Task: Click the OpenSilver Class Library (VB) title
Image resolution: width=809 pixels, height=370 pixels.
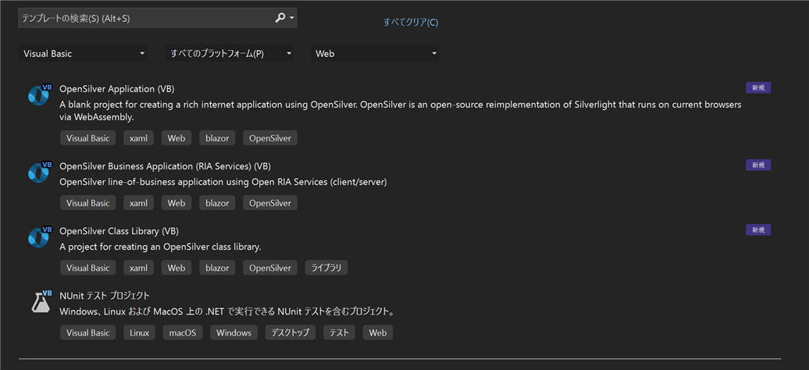Action: coord(119,231)
